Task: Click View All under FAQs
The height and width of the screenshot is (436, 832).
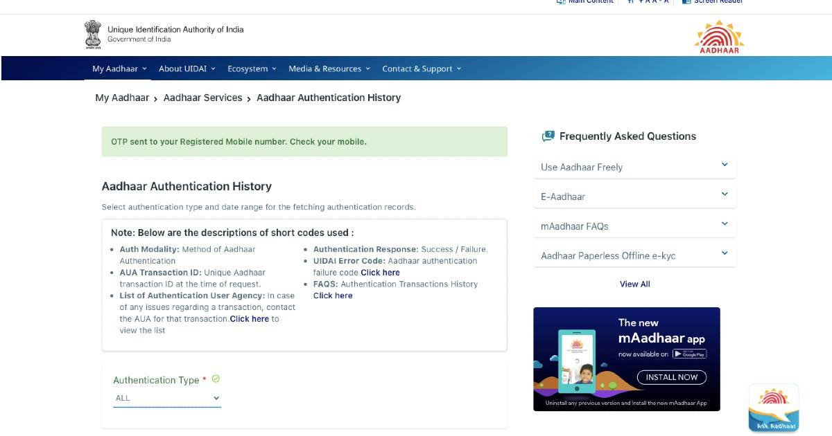Action: (x=634, y=284)
